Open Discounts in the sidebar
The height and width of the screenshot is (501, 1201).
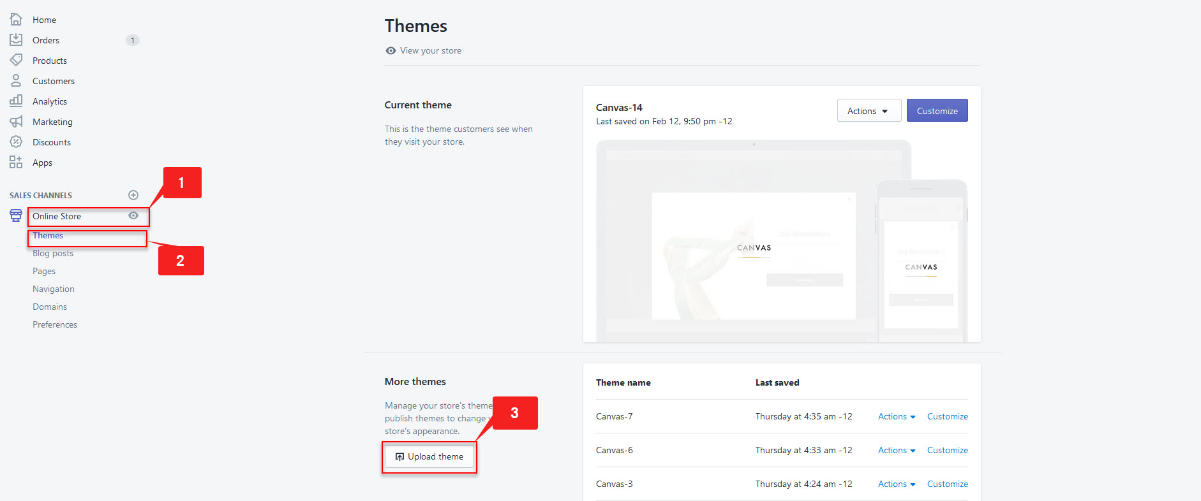point(52,142)
